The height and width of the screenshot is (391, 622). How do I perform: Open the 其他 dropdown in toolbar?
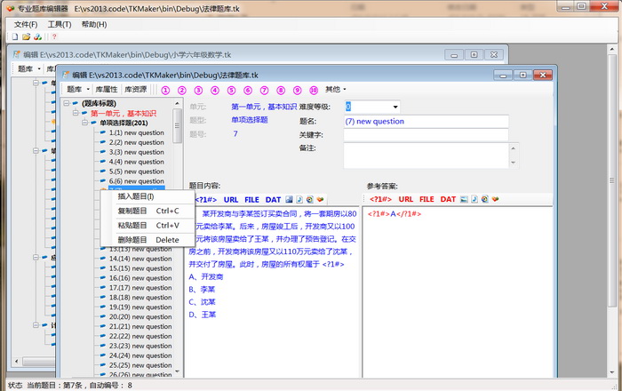click(335, 90)
